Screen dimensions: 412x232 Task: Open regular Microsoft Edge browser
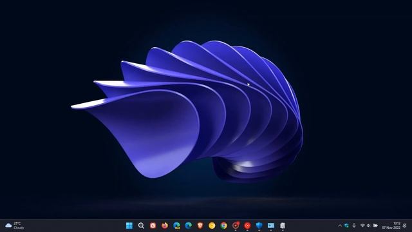189,226
